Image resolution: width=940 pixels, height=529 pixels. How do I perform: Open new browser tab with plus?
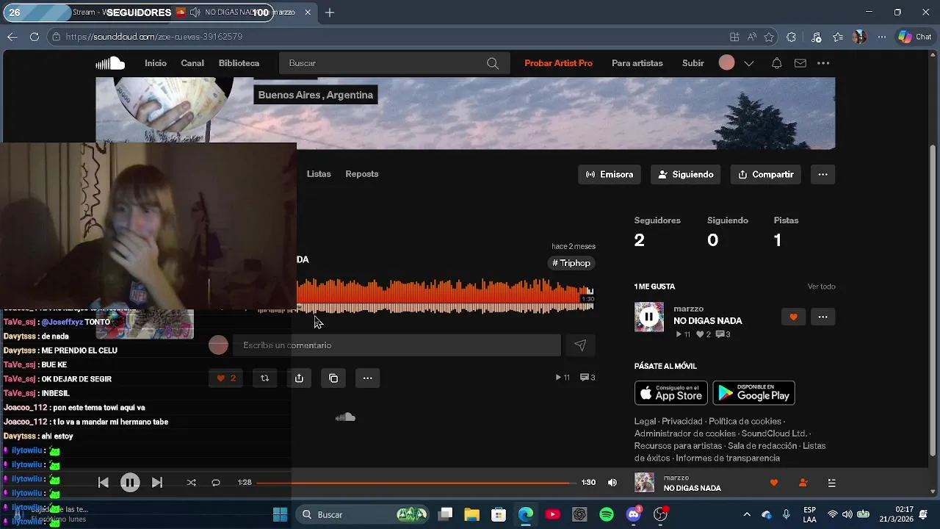(x=330, y=12)
